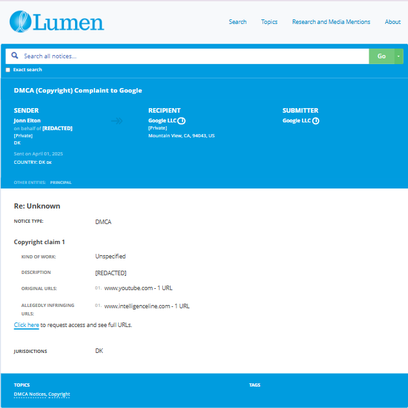Open sender Jonn Elton link
This screenshot has width=408, height=408.
27,120
